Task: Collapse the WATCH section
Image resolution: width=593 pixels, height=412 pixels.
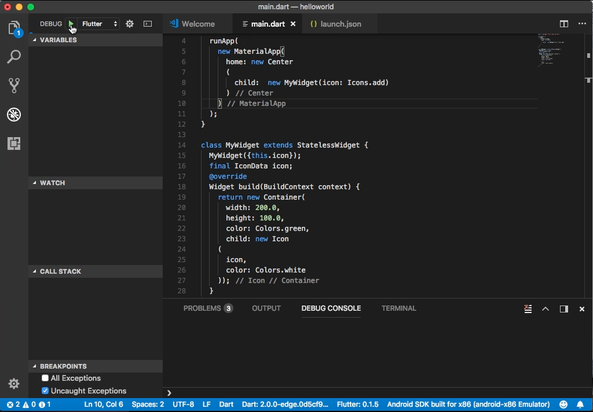Action: pyautogui.click(x=96, y=183)
